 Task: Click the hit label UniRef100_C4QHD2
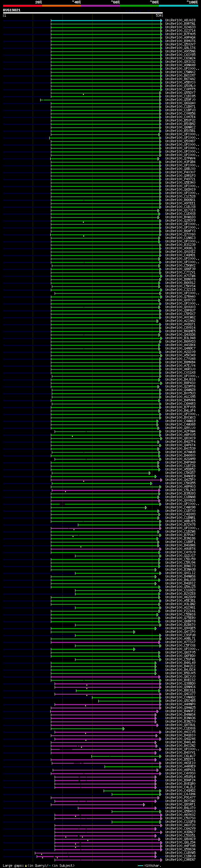click(x=180, y=790)
